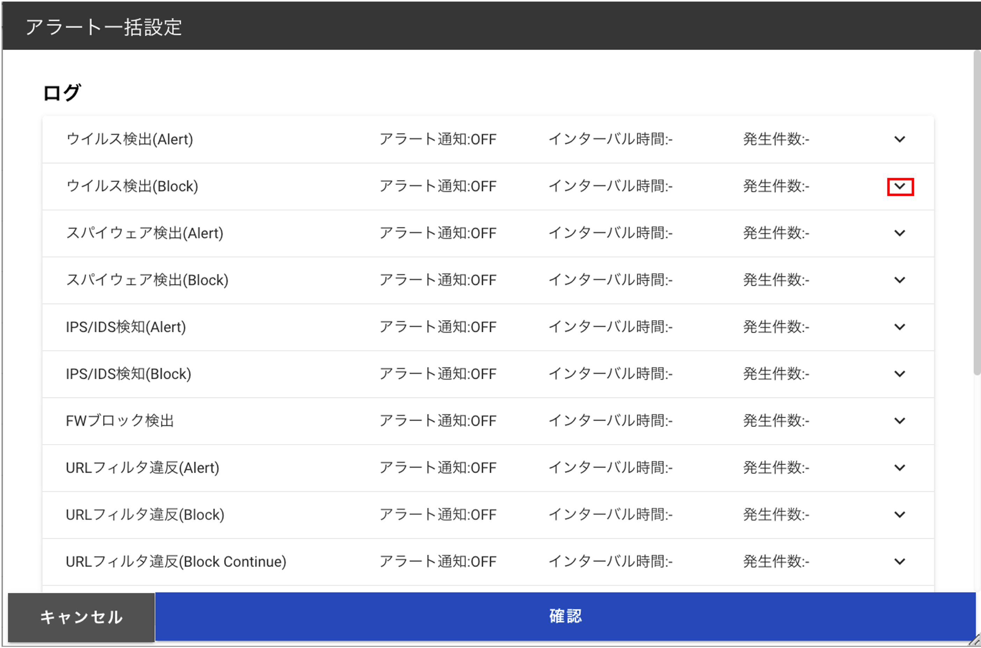Click インターバル時間:- in URLフィルタ違反(Alert) row

[x=610, y=468]
